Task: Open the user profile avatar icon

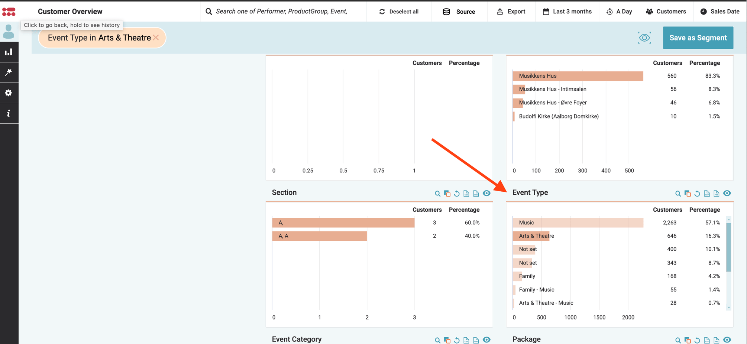Action: (x=9, y=32)
